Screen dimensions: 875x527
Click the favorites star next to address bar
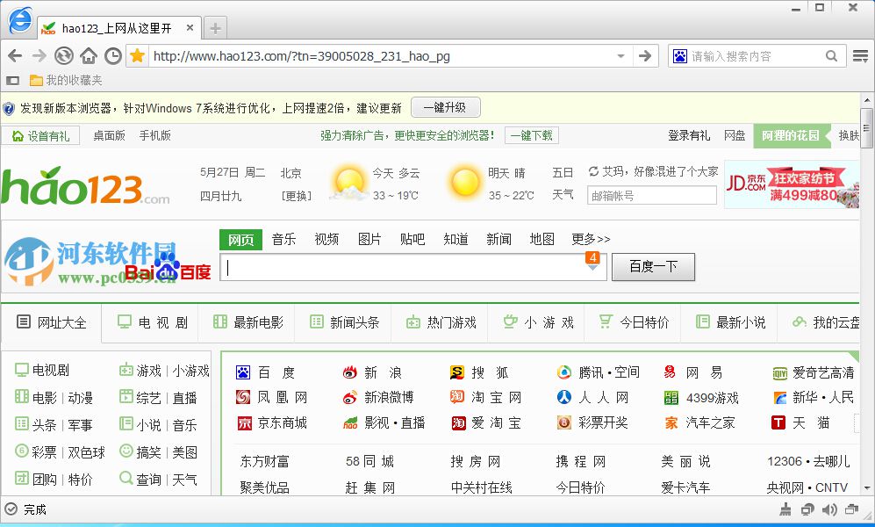(138, 55)
